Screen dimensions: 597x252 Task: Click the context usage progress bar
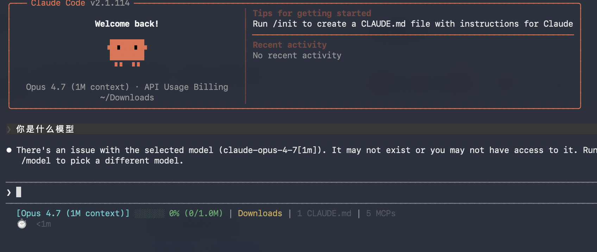[x=149, y=213]
